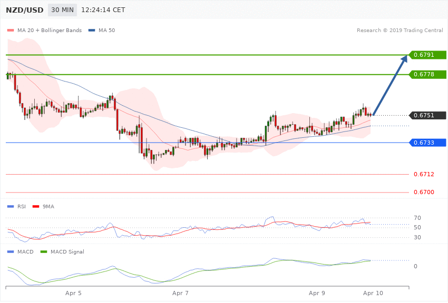
Task: Click the 12:24:14 CET timestamp
Action: coord(103,10)
